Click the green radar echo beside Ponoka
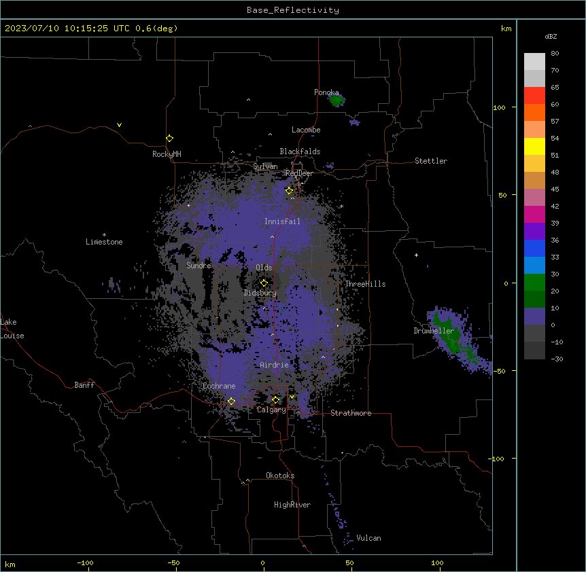586x572 pixels. pyautogui.click(x=337, y=100)
